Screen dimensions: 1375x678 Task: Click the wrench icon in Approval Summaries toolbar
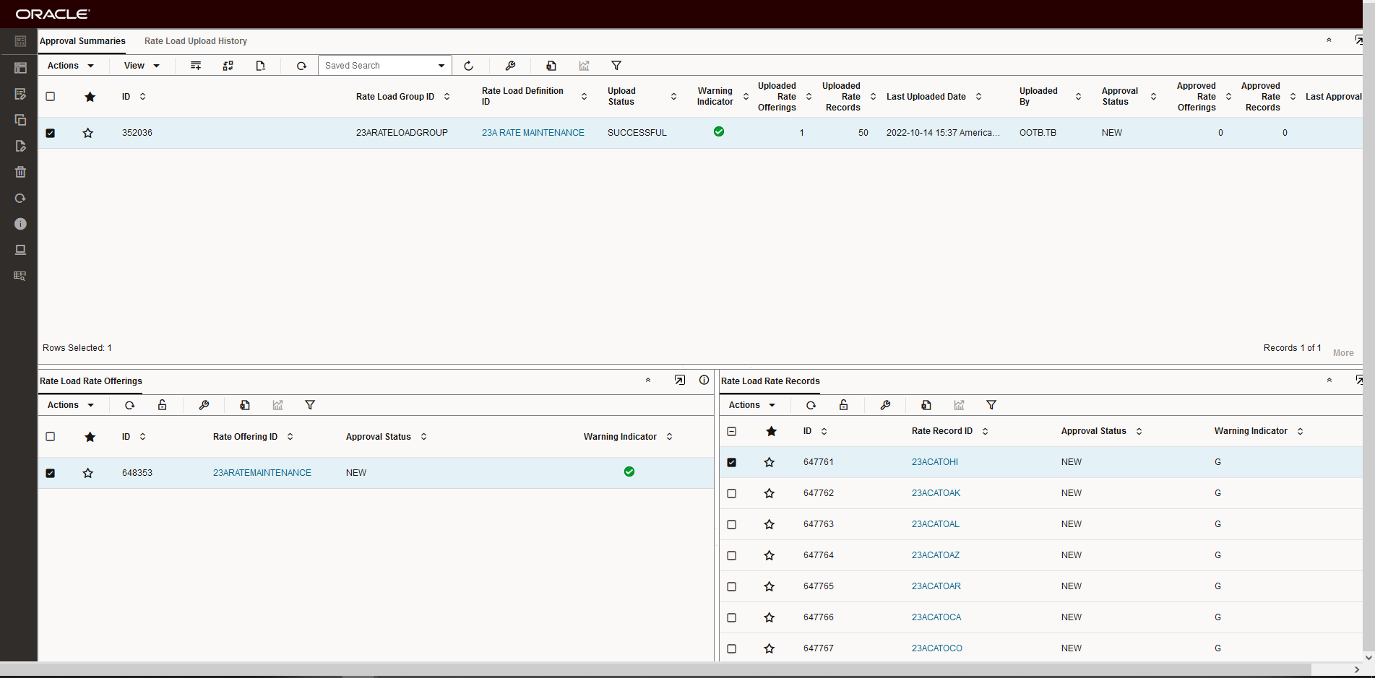coord(510,66)
